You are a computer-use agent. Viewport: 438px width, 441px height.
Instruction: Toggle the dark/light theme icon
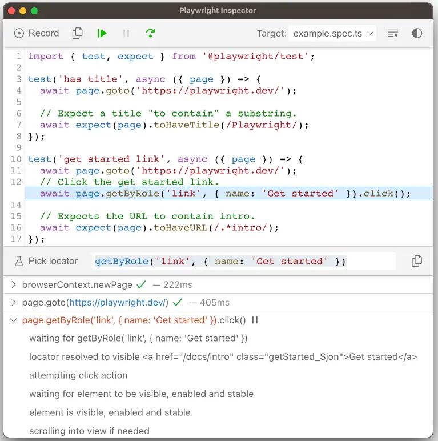(417, 33)
